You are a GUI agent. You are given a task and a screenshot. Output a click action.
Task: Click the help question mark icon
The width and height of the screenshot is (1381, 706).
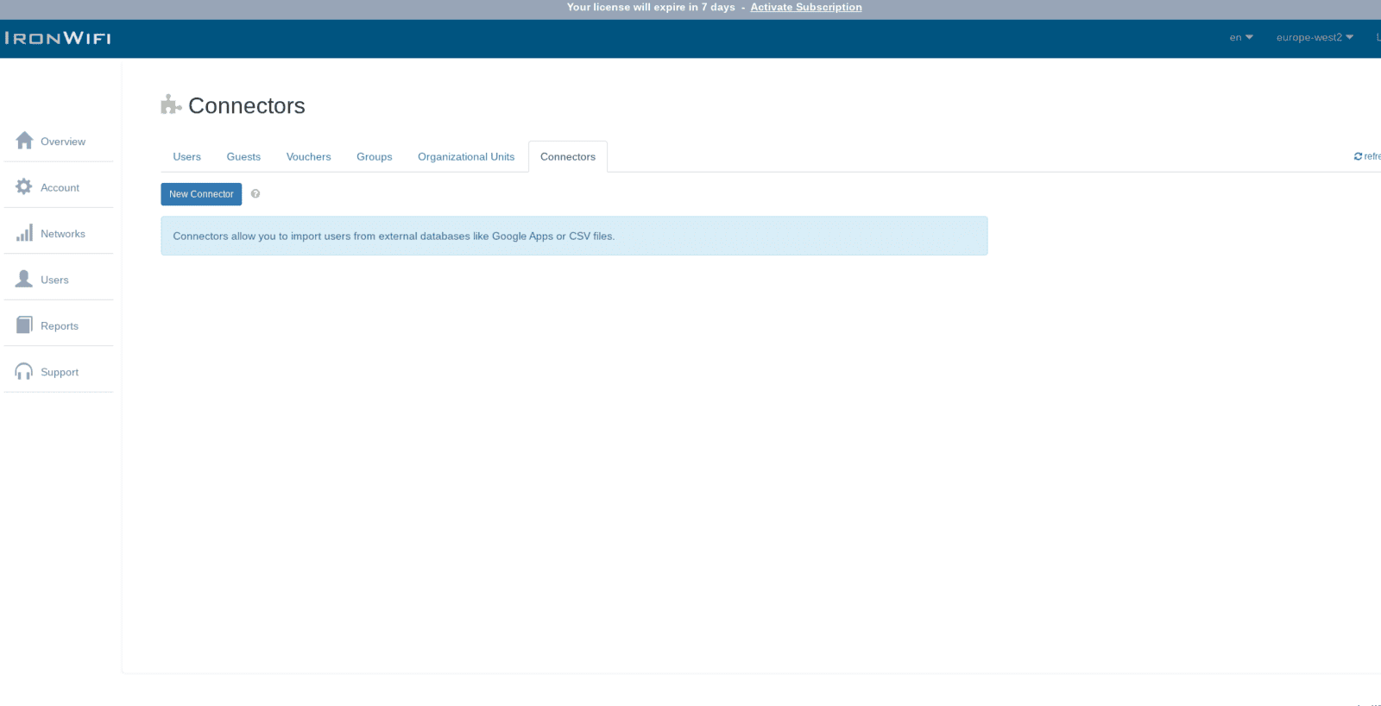[x=255, y=194]
